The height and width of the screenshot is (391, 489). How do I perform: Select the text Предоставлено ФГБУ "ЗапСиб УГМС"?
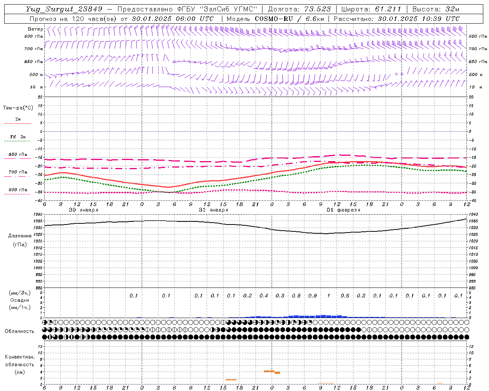click(188, 10)
